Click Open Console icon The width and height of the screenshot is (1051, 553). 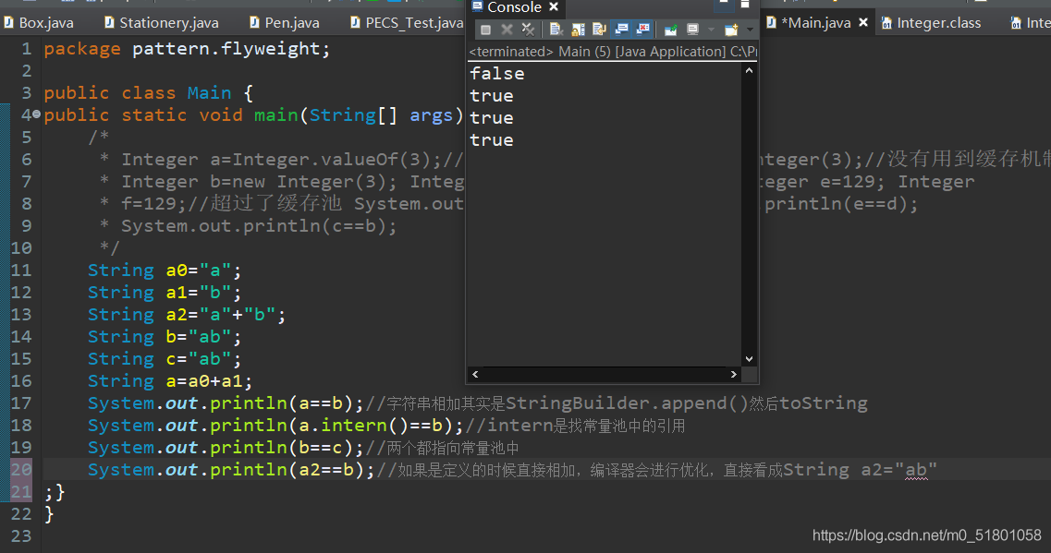[x=731, y=30]
